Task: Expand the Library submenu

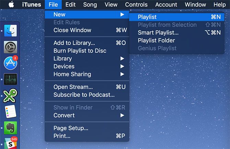Action: 62,58
